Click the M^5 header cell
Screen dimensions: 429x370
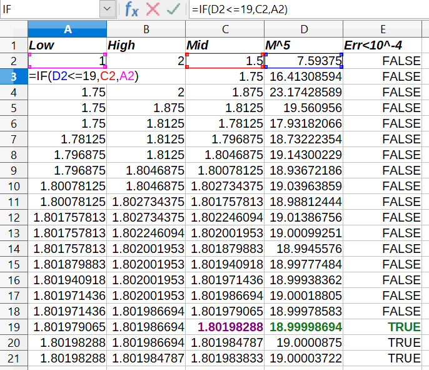point(304,45)
